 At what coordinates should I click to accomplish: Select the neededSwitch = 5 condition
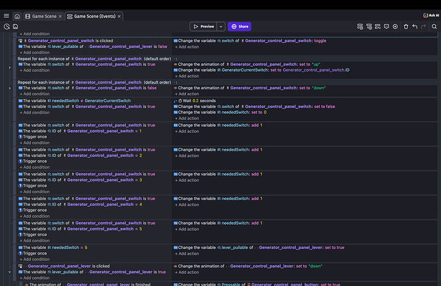pos(53,248)
